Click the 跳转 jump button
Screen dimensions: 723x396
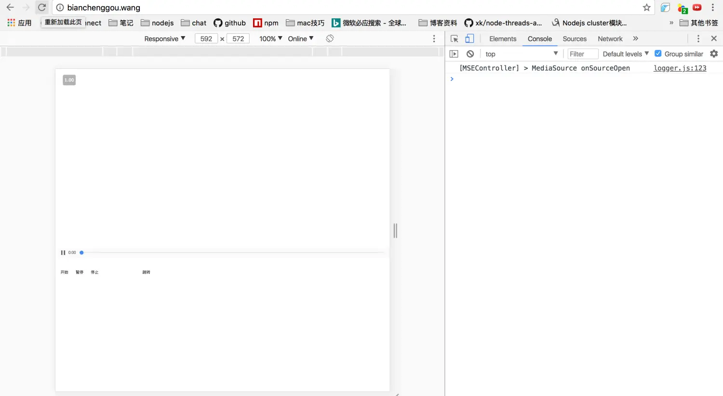147,272
